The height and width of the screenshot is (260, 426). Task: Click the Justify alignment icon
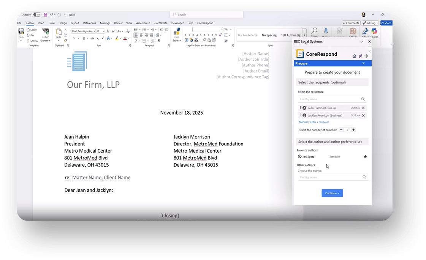152,35
